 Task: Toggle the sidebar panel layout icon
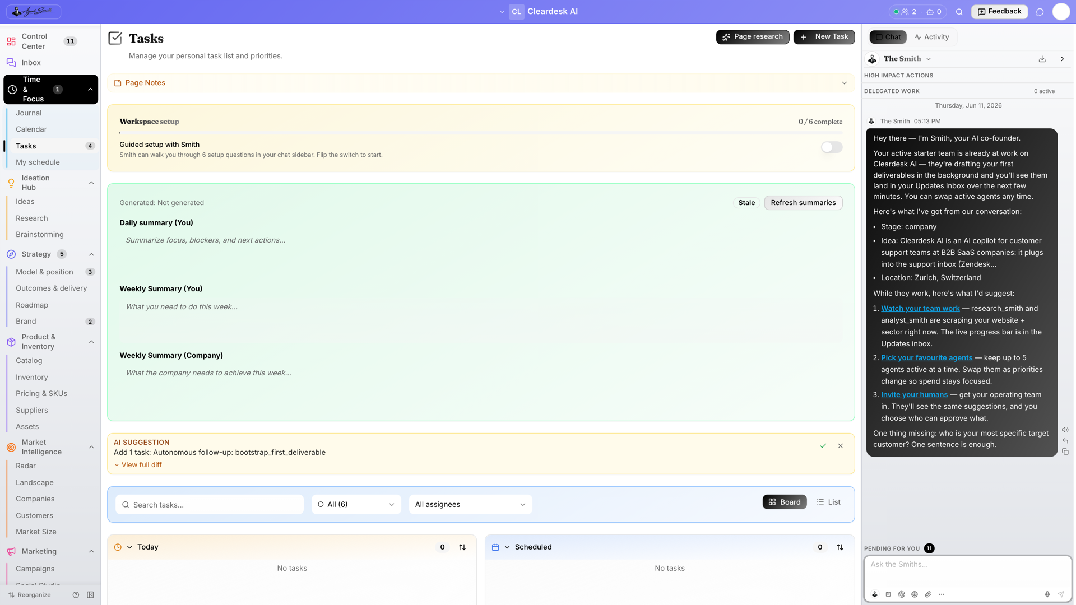[x=90, y=595]
